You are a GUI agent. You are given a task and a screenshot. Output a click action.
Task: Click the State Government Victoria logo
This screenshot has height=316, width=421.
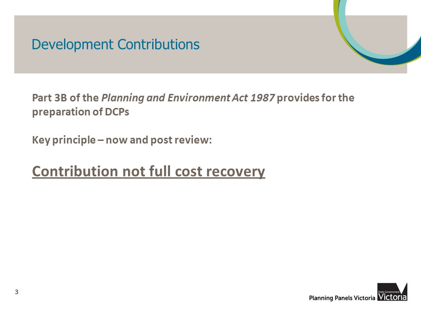392,292
